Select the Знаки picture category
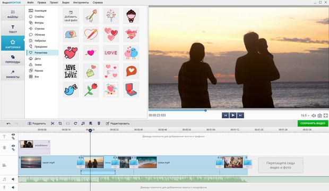Screen dimensions: 329x191 (42, 65)
